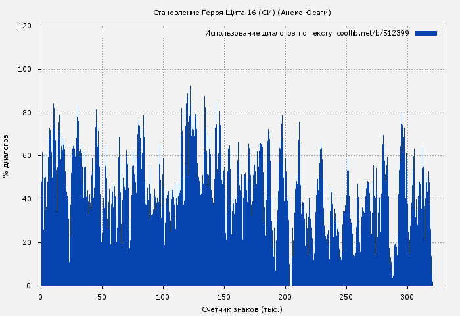Select the 300 tick label on the x-axis
Image resolution: width=460 pixels, height=316 pixels.
(407, 297)
